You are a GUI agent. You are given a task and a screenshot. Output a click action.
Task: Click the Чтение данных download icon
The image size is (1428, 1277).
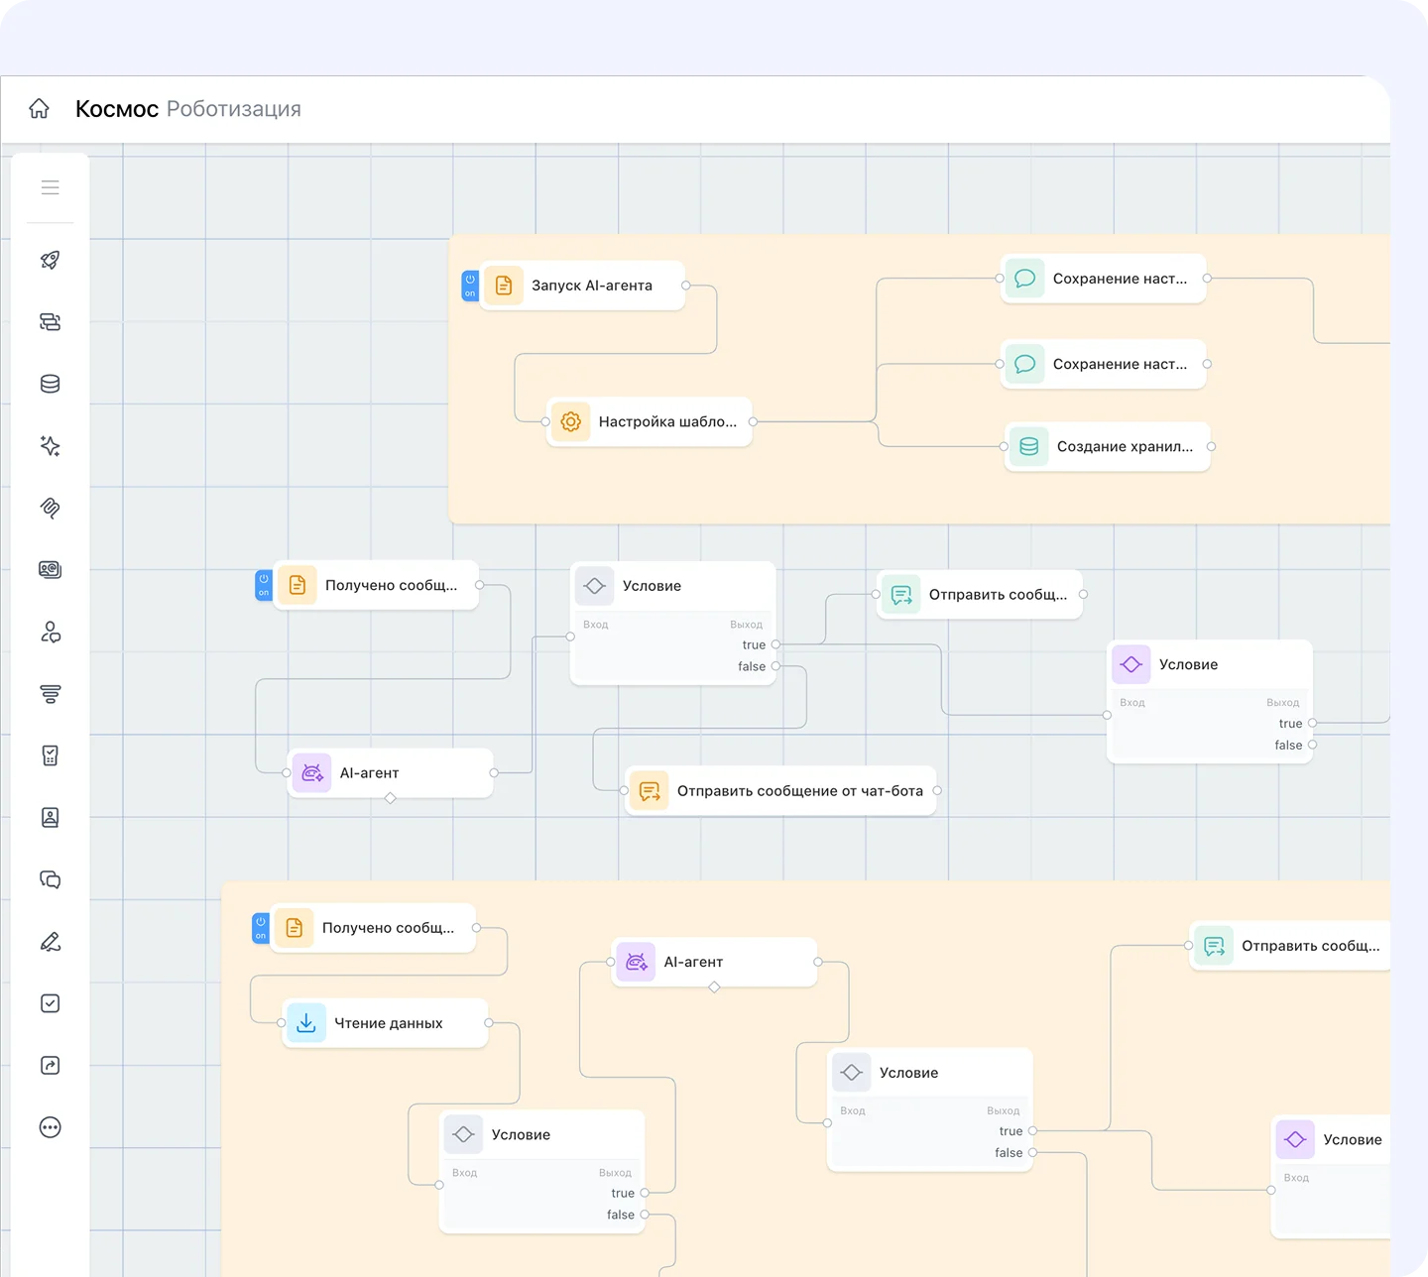click(x=306, y=1023)
